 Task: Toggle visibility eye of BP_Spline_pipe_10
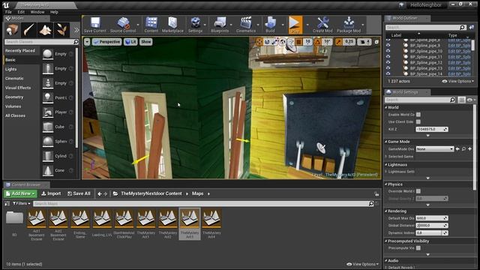[388, 51]
